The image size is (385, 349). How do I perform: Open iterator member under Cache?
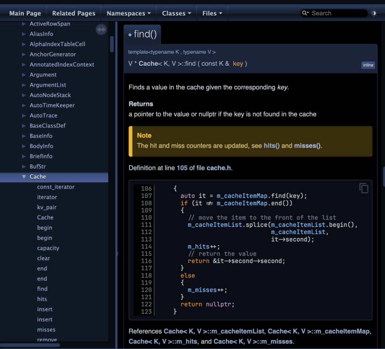[x=47, y=197]
